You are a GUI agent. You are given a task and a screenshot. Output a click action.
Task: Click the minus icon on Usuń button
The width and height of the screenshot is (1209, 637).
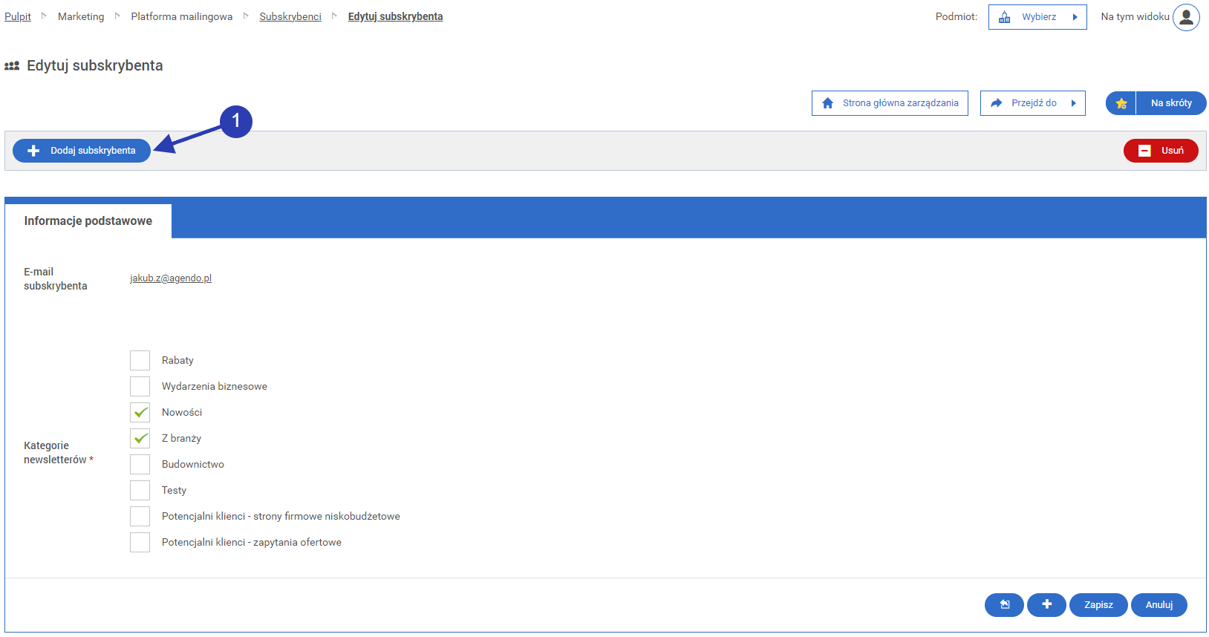point(1144,151)
